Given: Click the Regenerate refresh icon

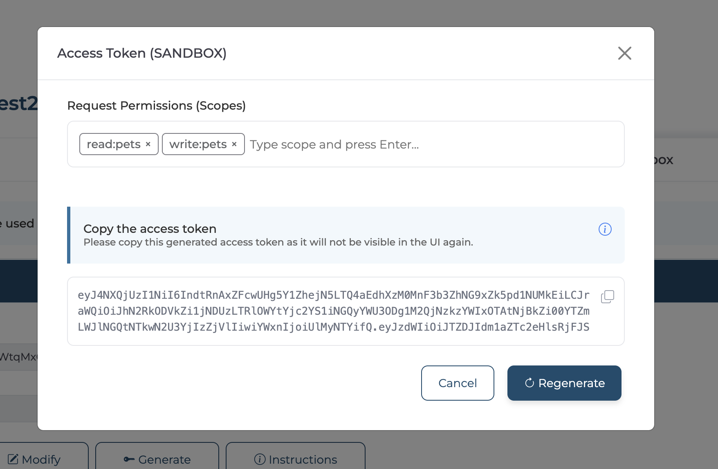Looking at the screenshot, I should click(x=530, y=383).
